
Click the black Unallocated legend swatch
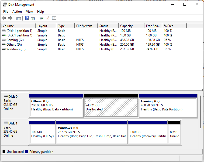4,152
